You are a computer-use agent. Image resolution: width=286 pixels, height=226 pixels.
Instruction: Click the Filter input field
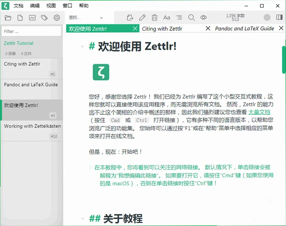[x=31, y=31]
